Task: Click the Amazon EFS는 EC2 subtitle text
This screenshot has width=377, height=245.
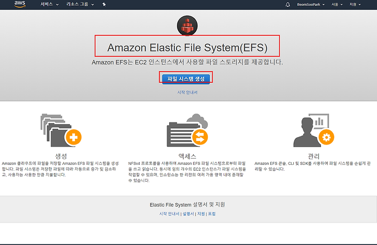Action: click(x=187, y=62)
